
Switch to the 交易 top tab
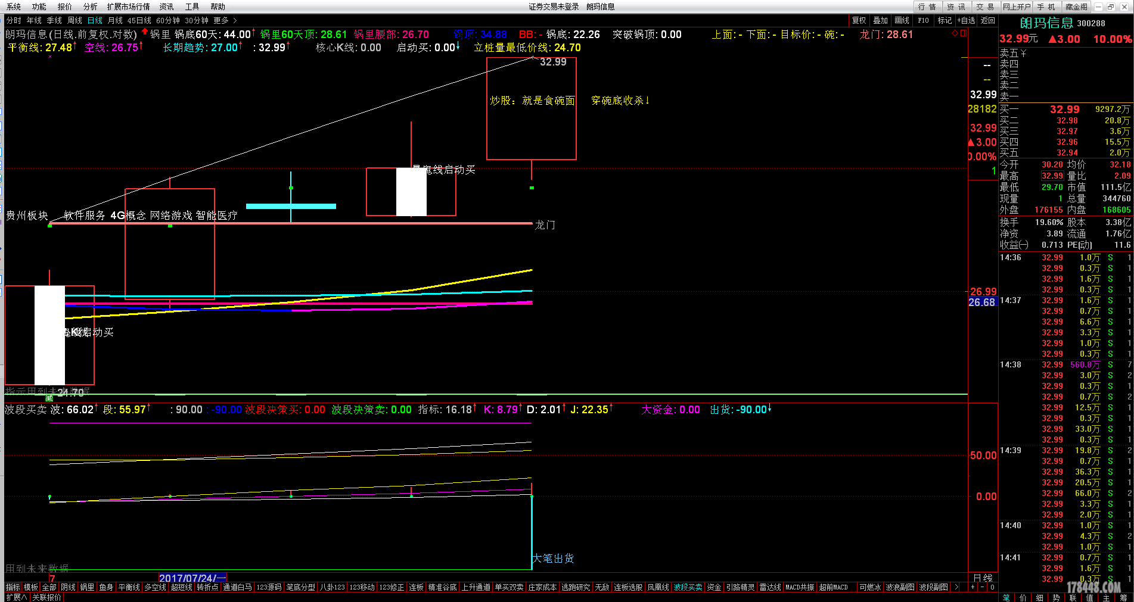(x=985, y=7)
